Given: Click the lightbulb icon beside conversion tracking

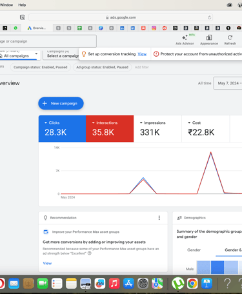Looking at the screenshot, I should [84, 54].
